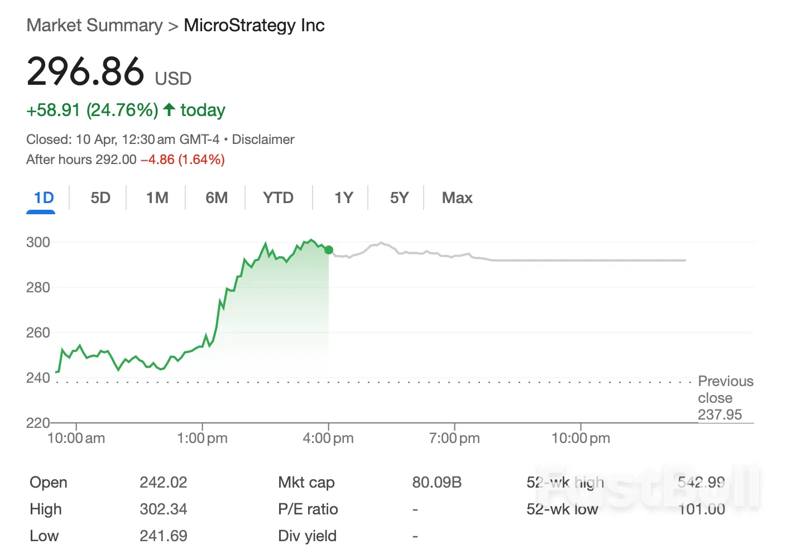Screen dimensions: 806x554
Task: Select the 5D chart range tab
Action: point(99,197)
